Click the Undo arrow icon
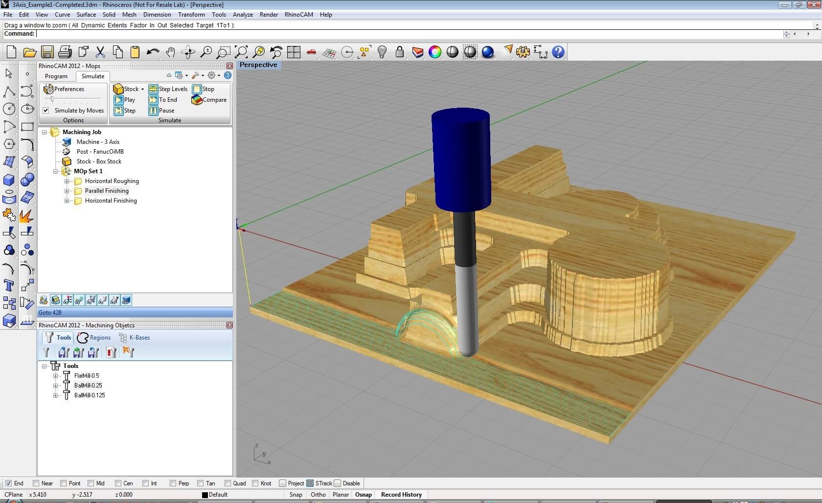This screenshot has width=822, height=503. pos(153,52)
